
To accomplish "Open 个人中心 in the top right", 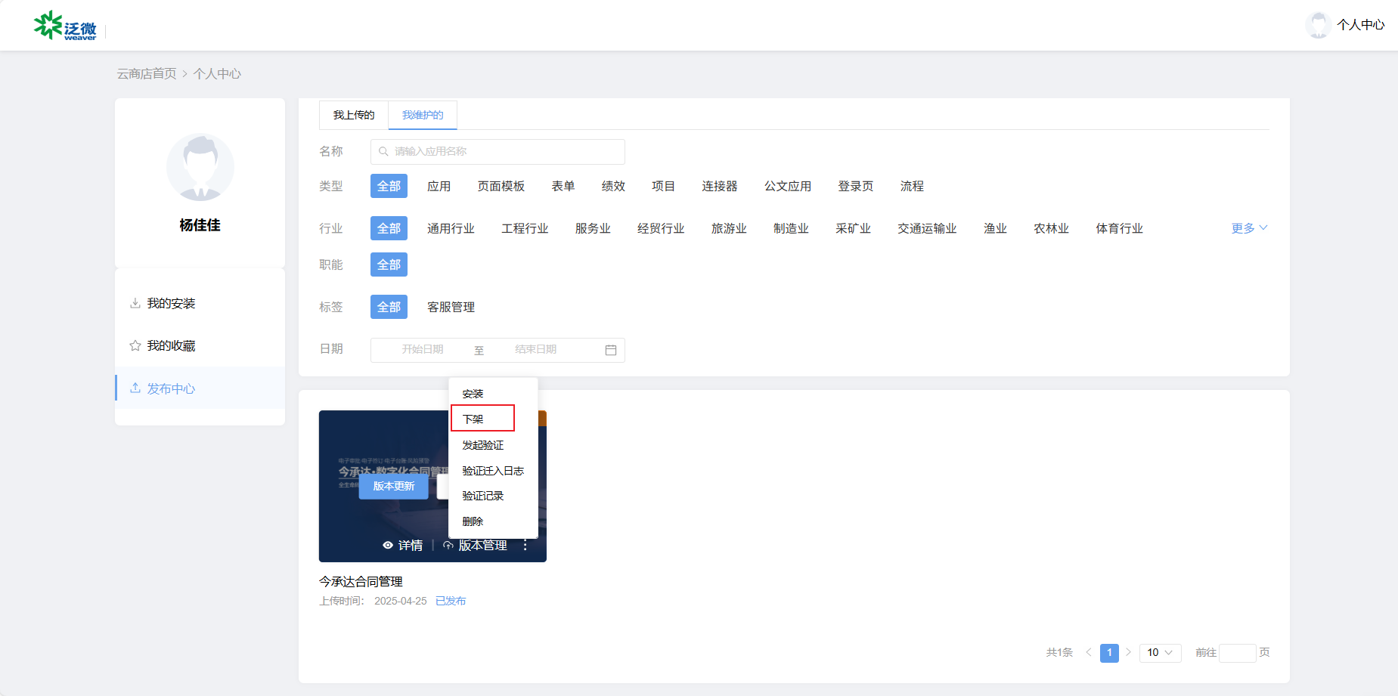I will [1360, 25].
